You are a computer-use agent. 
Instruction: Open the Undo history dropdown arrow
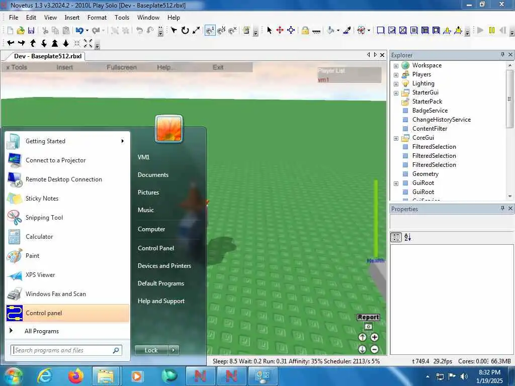coord(87,31)
